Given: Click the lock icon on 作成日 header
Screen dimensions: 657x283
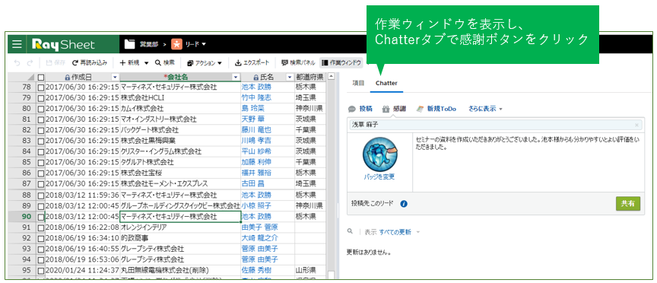Looking at the screenshot, I should 67,77.
